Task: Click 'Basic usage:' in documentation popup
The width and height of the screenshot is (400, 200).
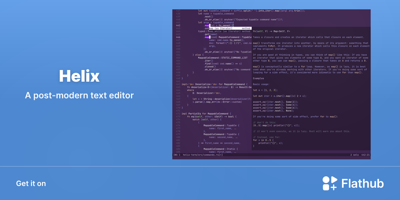Action: [261, 84]
